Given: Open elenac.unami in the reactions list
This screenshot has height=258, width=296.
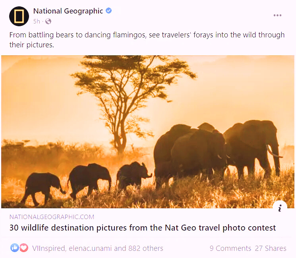Looking at the screenshot, I should [x=90, y=248].
